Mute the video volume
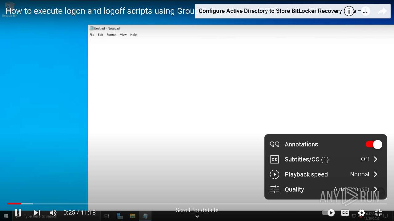The width and height of the screenshot is (394, 221). (53, 212)
